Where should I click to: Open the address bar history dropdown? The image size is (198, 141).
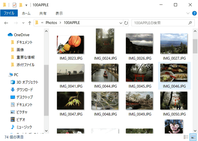121,23
